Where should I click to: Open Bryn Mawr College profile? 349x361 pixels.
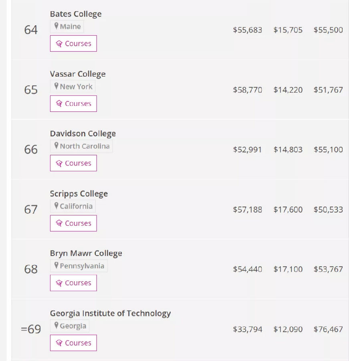tap(86, 254)
